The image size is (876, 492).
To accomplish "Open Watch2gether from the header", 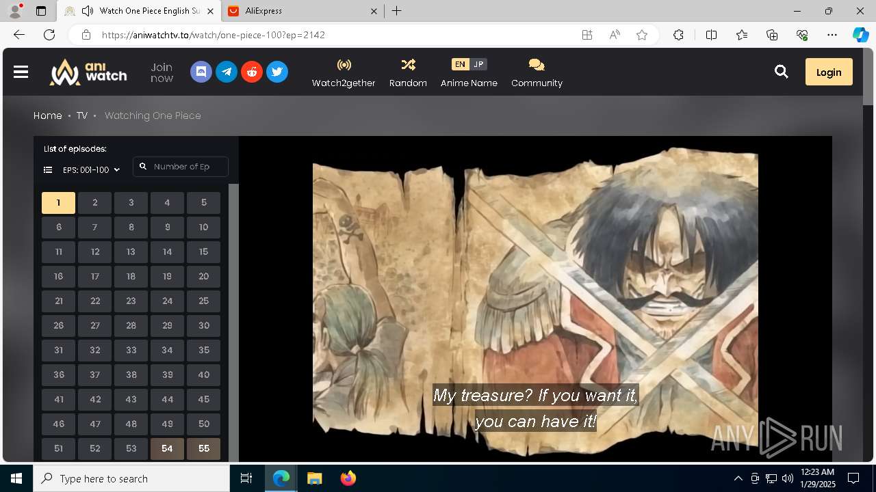I will tap(344, 72).
